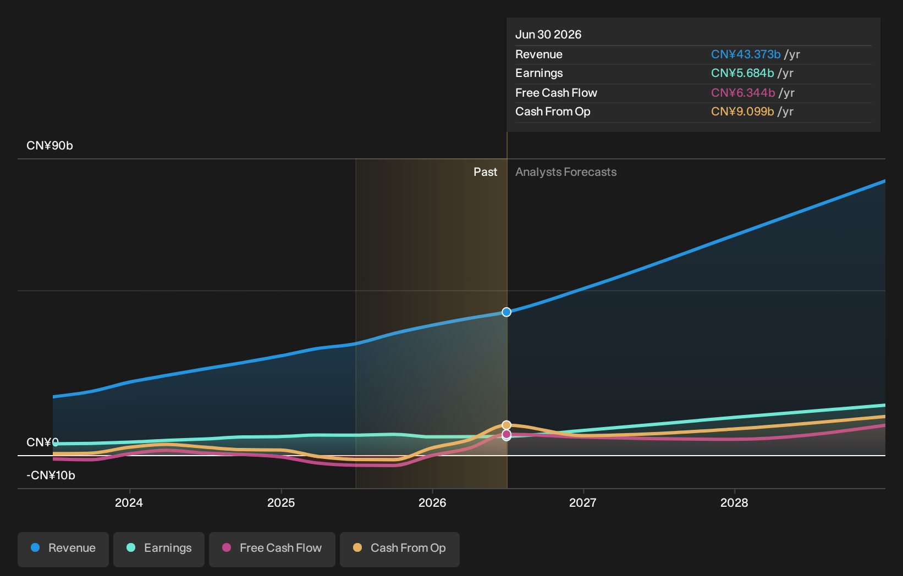This screenshot has width=903, height=576.
Task: Click the 'Earnings' row label in tooltip
Action: coord(539,73)
